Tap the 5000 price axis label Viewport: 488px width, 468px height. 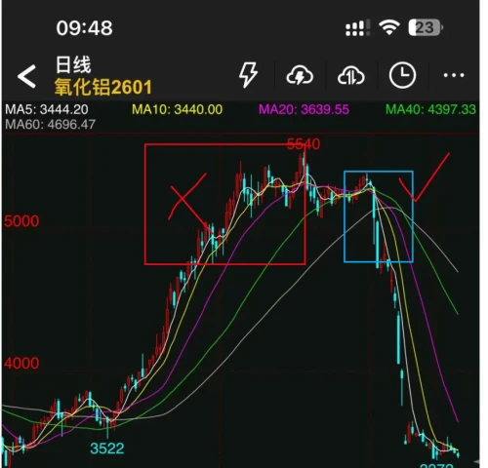(x=21, y=221)
